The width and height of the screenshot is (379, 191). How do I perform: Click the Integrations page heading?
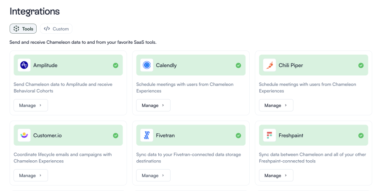tap(35, 12)
